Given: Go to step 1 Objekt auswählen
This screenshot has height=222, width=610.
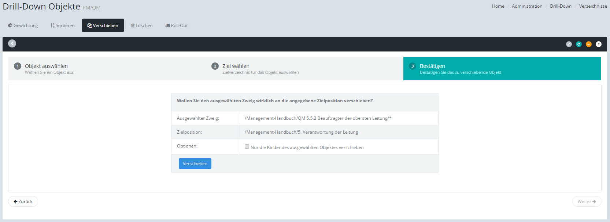Looking at the screenshot, I should click(46, 68).
